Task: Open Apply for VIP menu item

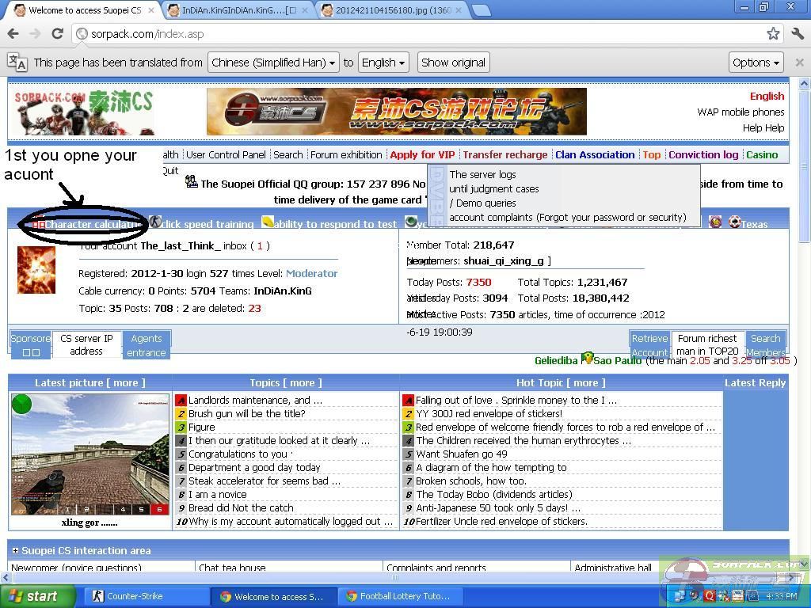Action: tap(422, 154)
